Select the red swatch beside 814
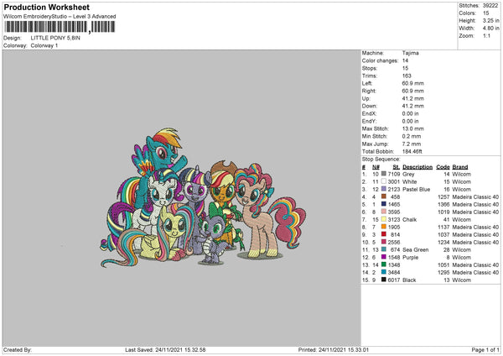Screen dimensions: 503x356 (x=384, y=234)
